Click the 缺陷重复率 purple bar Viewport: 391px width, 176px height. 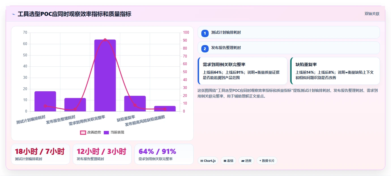[135, 103]
